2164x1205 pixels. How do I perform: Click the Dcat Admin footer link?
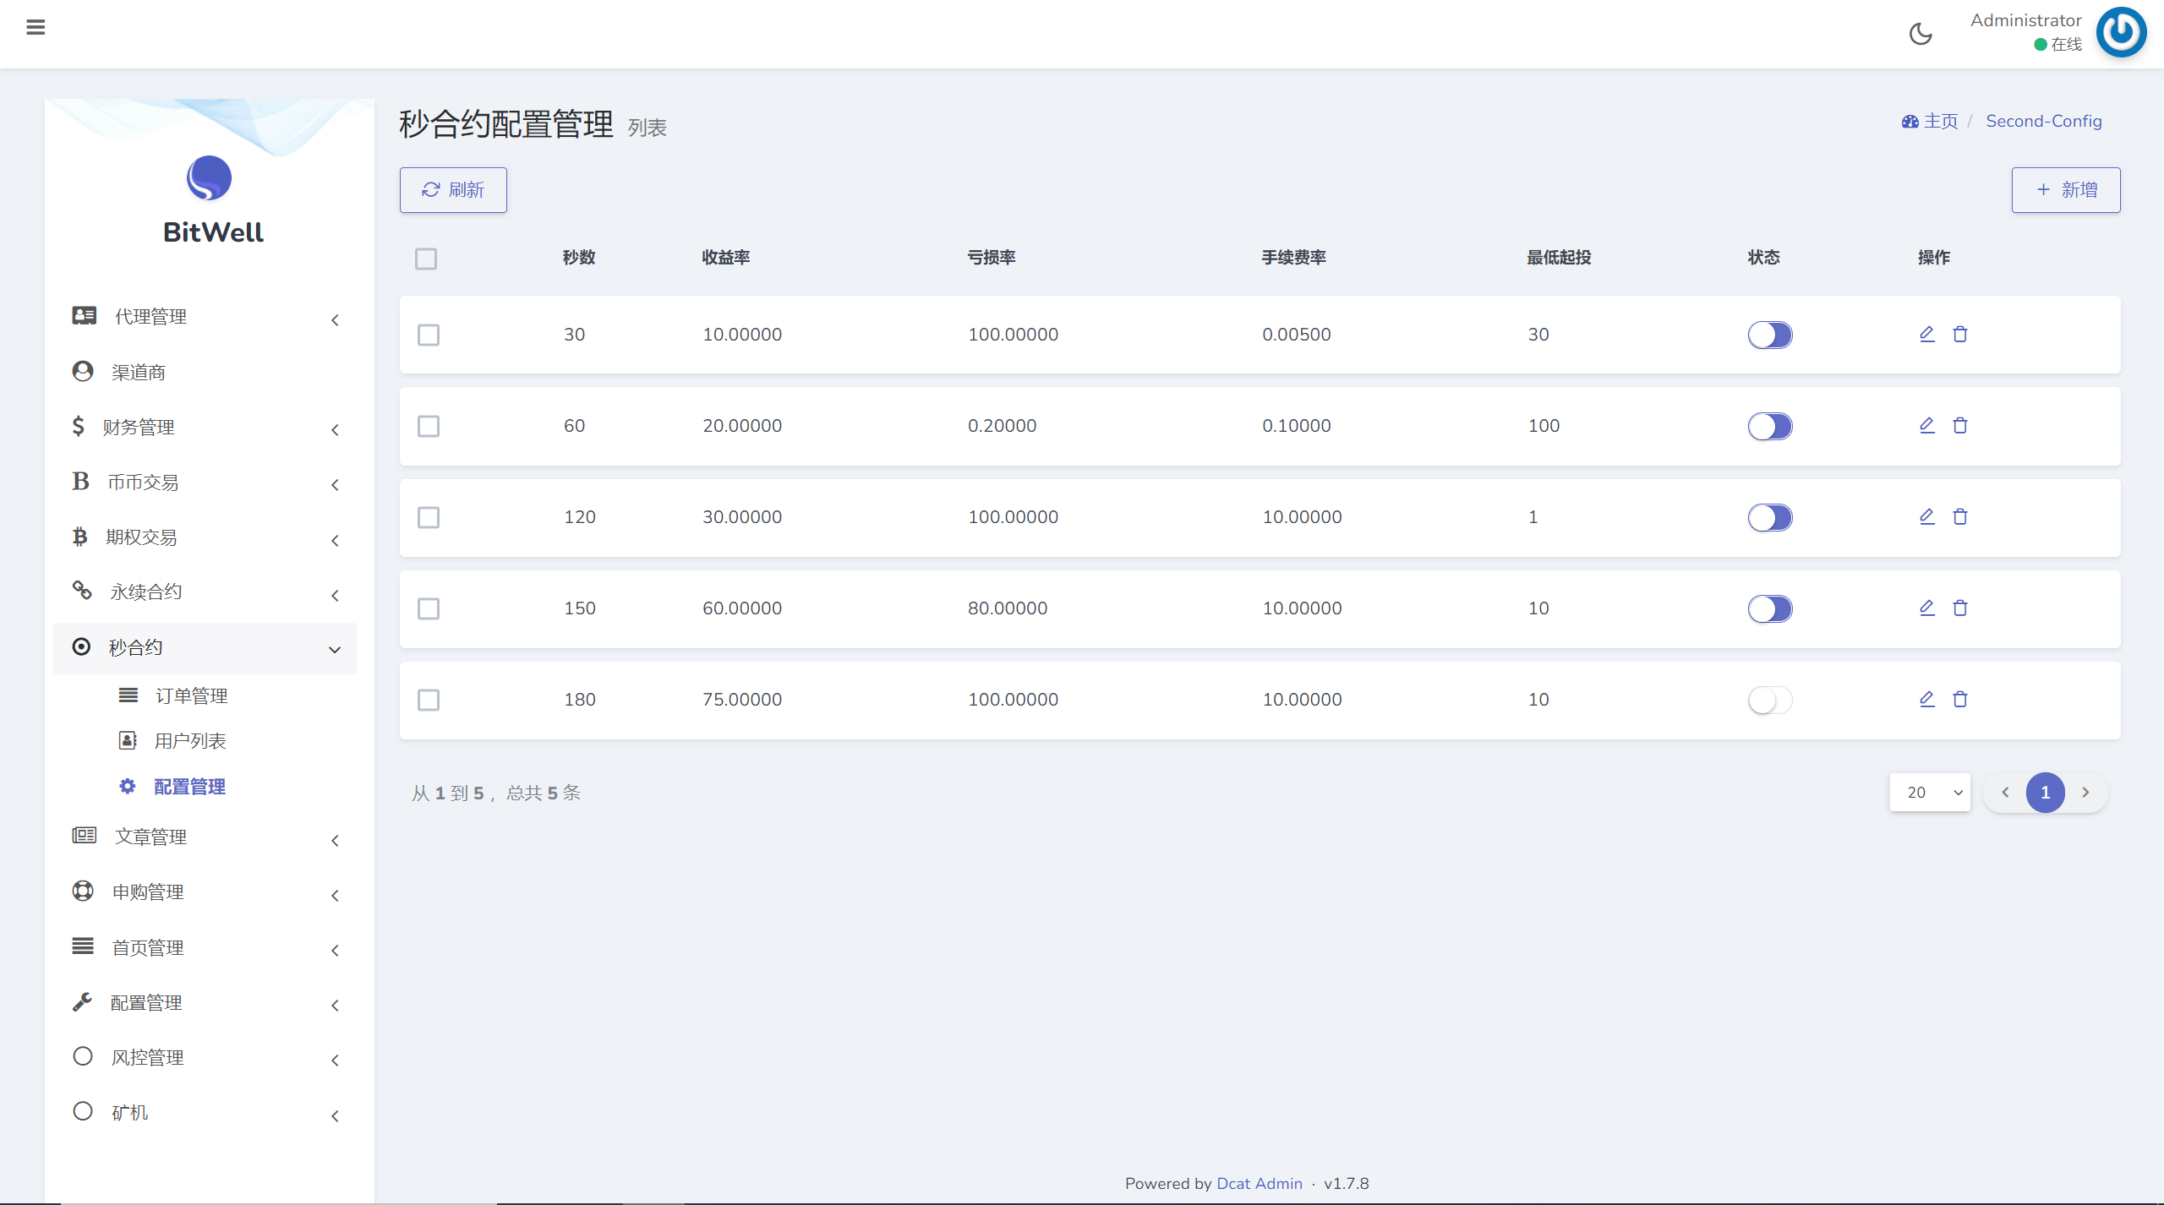(1259, 1183)
